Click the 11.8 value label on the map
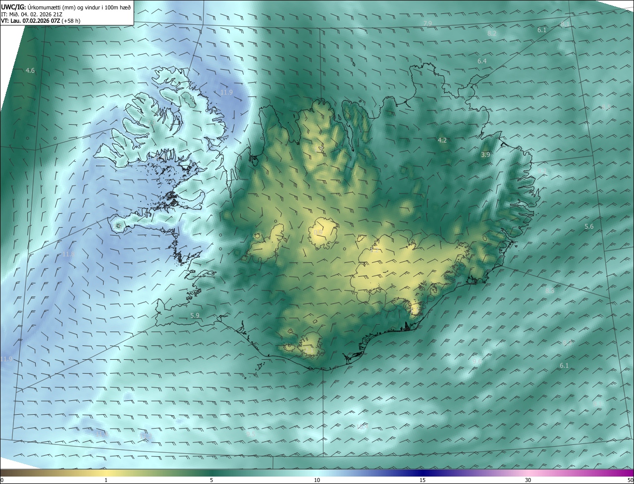The height and width of the screenshot is (484, 634). pos(68,254)
